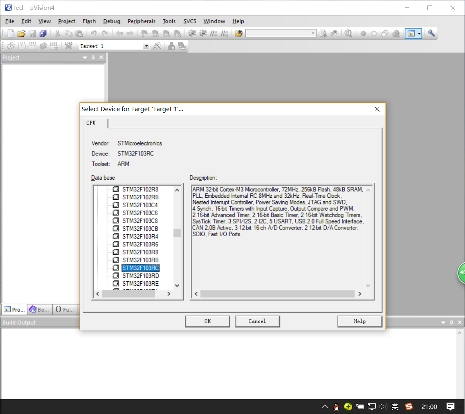The image size is (465, 414).
Task: Select the CPU tab in dialog
Action: click(96, 123)
